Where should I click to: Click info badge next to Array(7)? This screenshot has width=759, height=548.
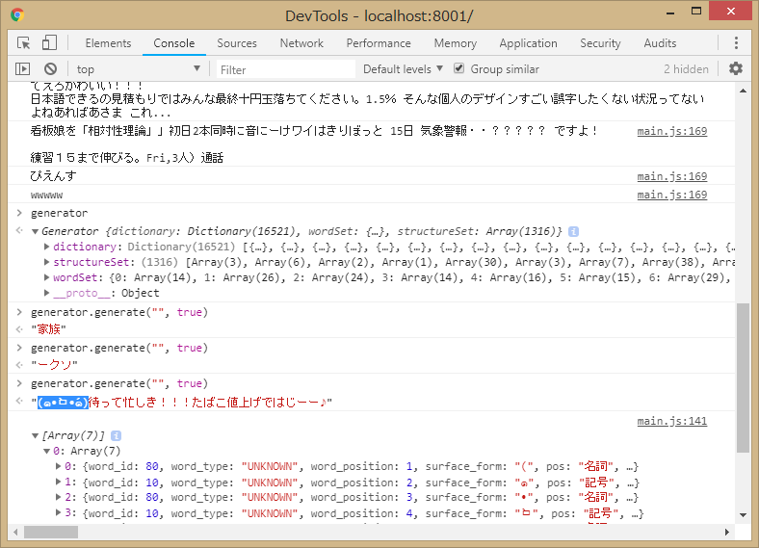tap(117, 436)
